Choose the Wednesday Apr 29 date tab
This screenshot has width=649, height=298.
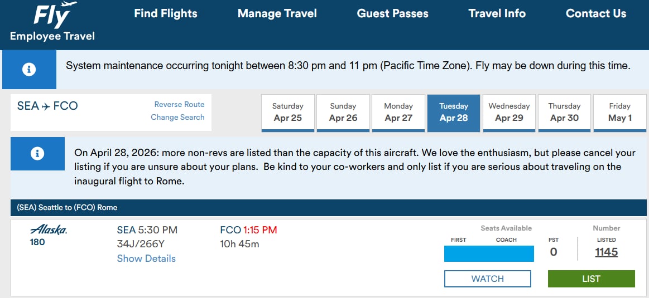pyautogui.click(x=509, y=113)
